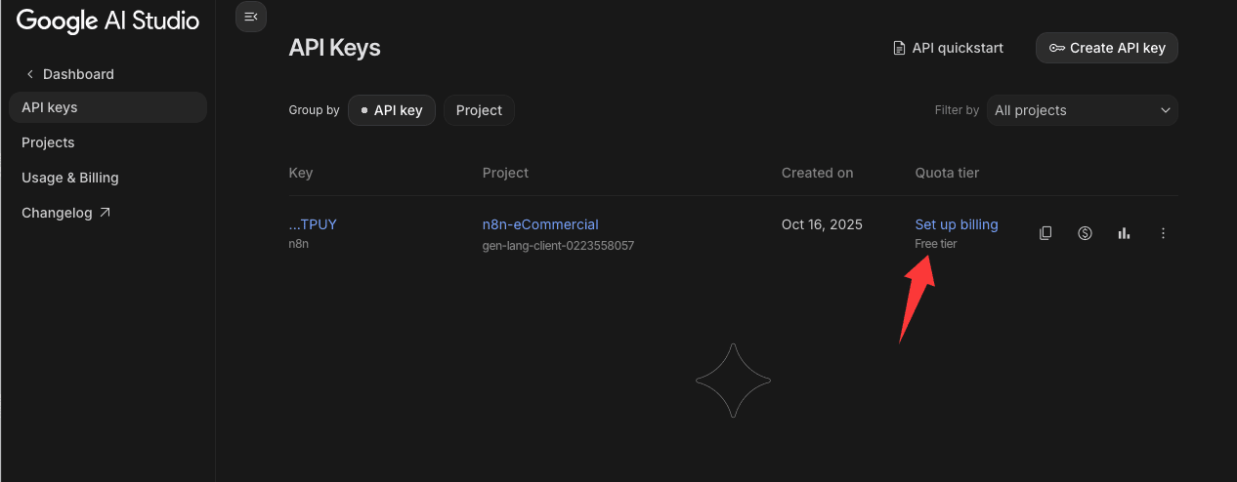This screenshot has width=1237, height=482.
Task: Group keys by API key
Action: tap(392, 110)
